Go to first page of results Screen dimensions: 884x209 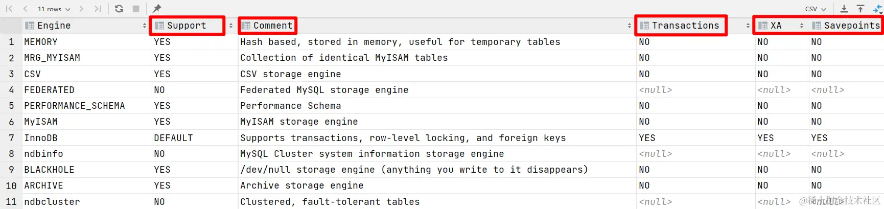click(9, 9)
